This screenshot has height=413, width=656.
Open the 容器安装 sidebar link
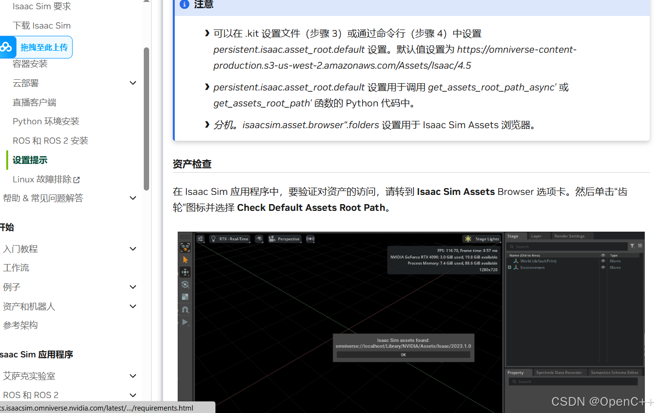point(30,64)
